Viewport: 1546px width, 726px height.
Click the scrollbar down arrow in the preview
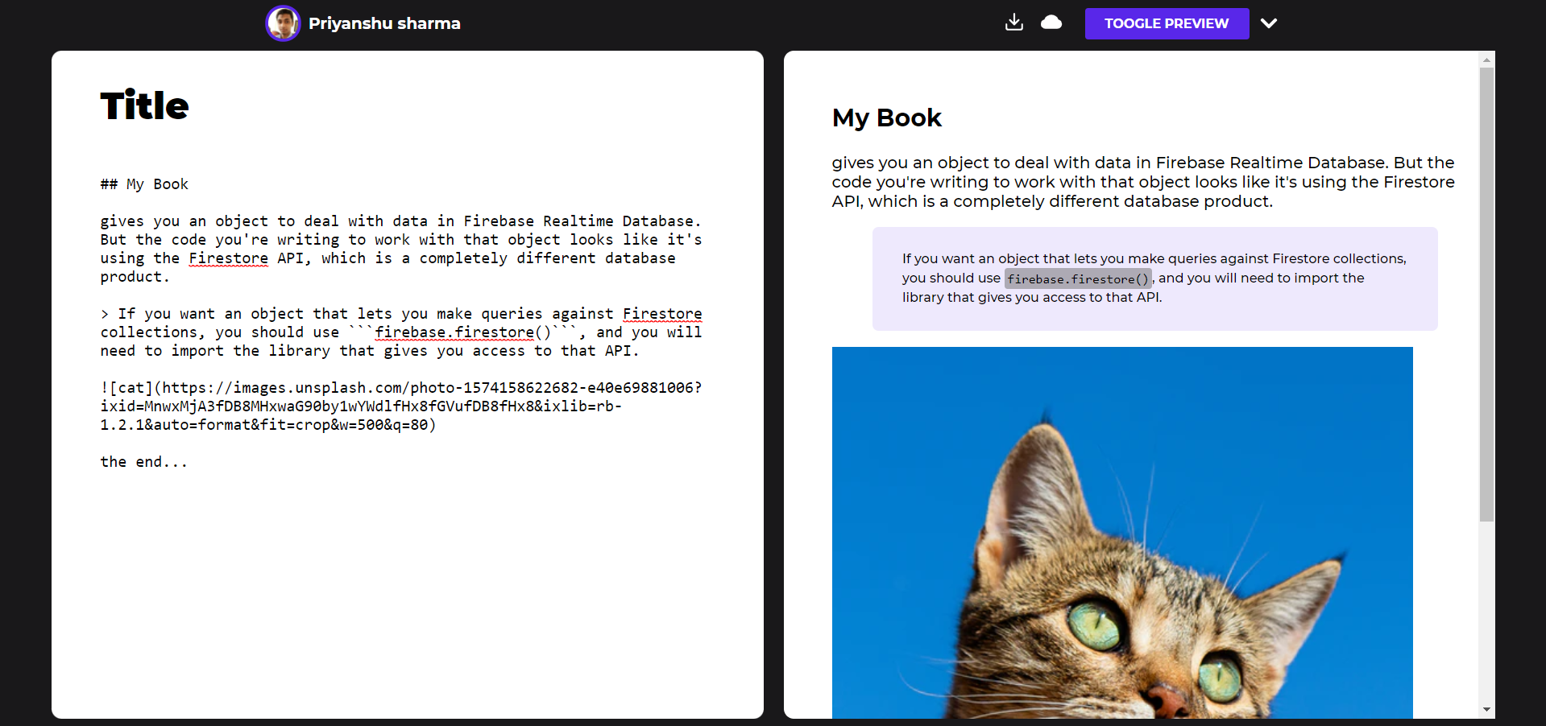pyautogui.click(x=1486, y=710)
